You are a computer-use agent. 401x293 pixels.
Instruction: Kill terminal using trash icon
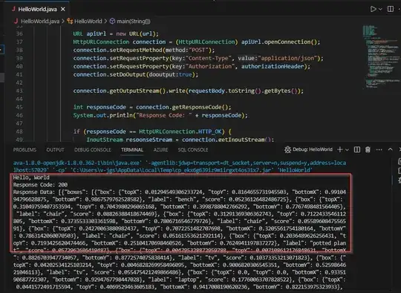click(368, 149)
